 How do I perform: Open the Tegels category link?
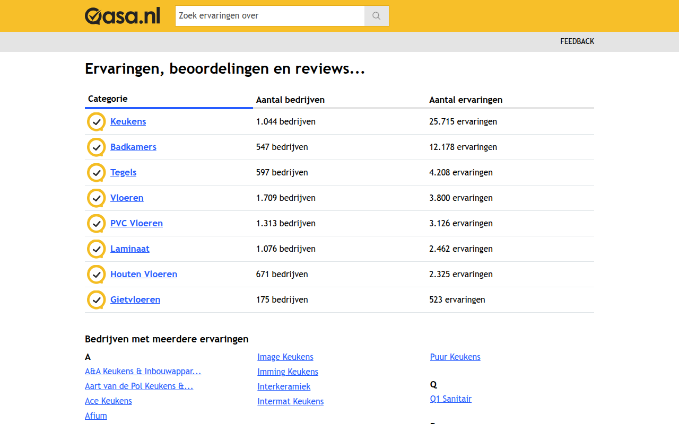123,172
